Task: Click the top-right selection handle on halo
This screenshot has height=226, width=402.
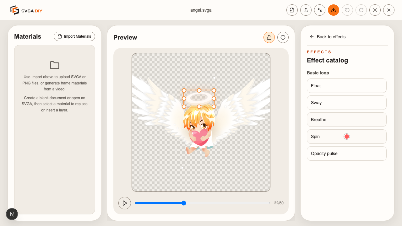Action: (214, 90)
